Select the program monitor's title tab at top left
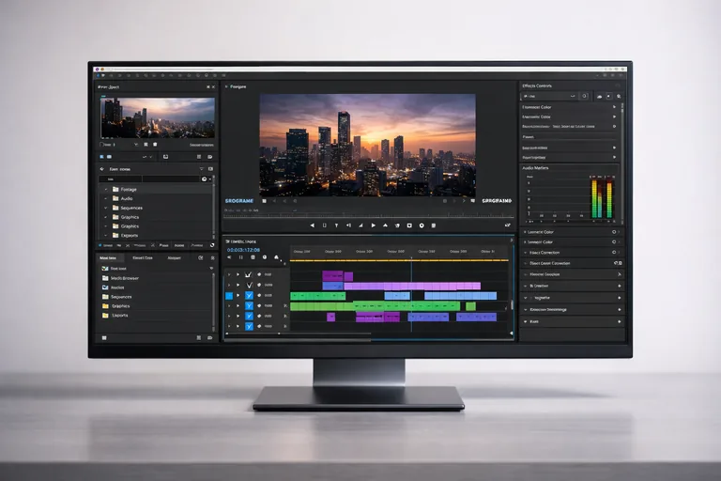The image size is (721, 481). [x=238, y=86]
